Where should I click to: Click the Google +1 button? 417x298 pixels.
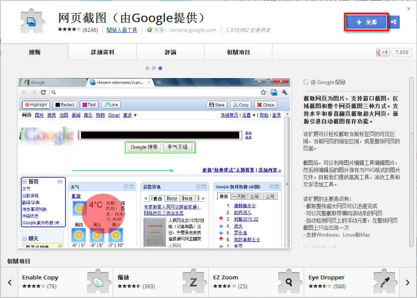(383, 53)
